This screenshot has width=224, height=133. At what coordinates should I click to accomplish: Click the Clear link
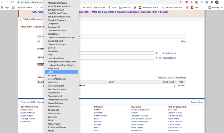pyautogui.click(x=184, y=41)
